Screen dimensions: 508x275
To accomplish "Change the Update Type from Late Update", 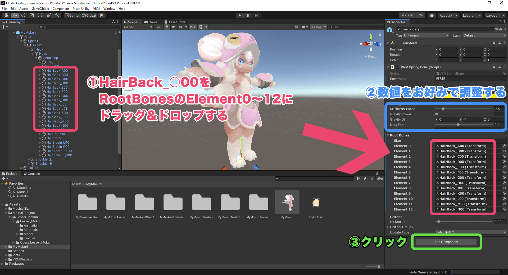I will tap(470, 232).
